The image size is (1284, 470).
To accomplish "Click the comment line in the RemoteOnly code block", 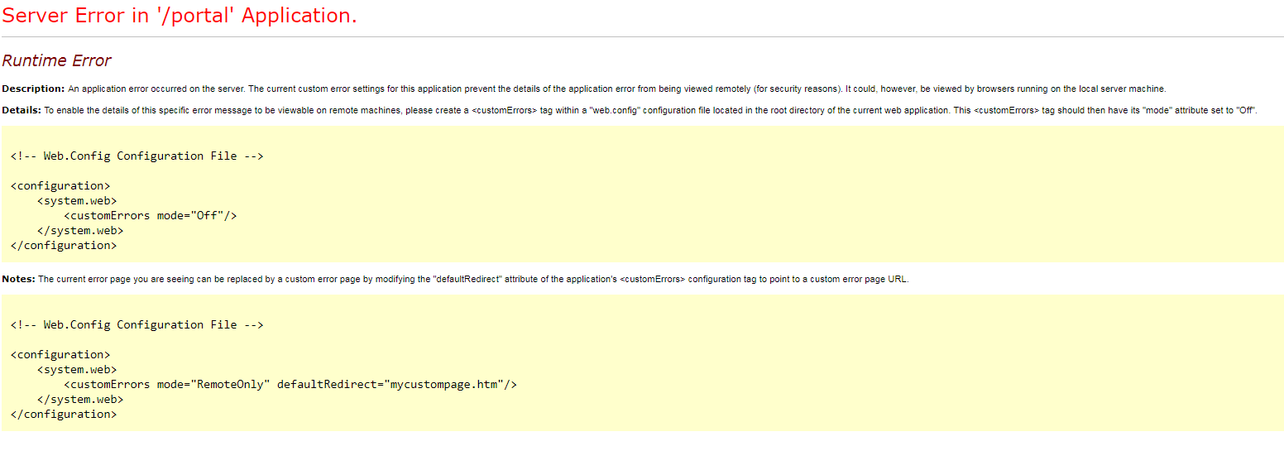I will coord(137,324).
